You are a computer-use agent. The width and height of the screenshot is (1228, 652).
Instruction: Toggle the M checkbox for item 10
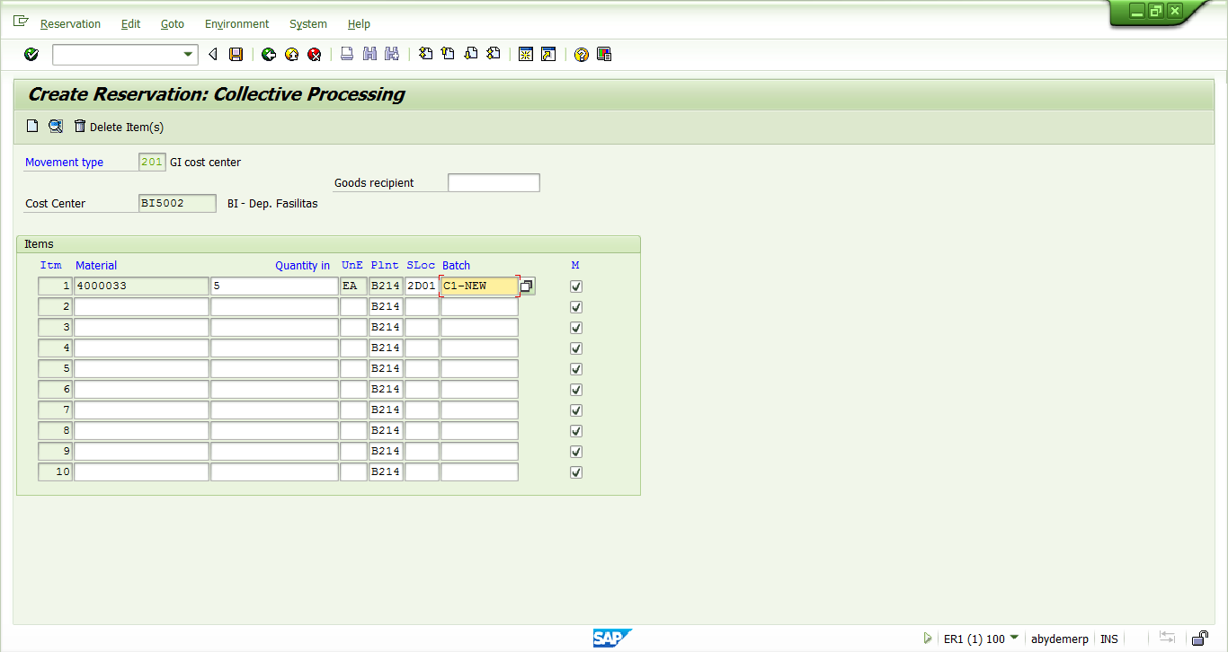click(575, 471)
